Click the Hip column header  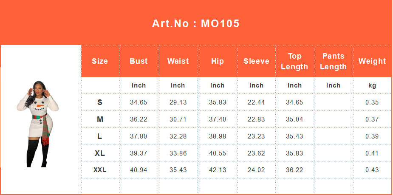pos(217,62)
